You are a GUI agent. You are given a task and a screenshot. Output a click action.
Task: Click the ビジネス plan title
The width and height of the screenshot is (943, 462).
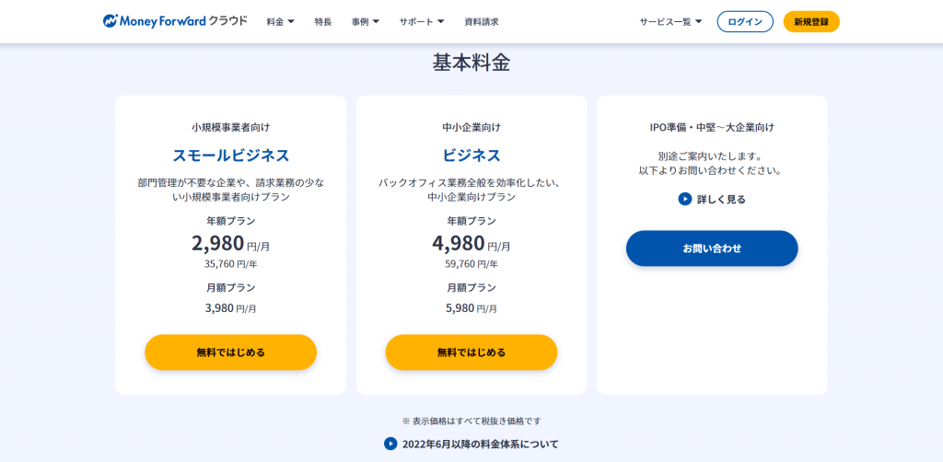(471, 155)
